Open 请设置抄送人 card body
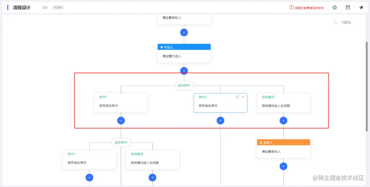370x187 pixels. [184, 56]
